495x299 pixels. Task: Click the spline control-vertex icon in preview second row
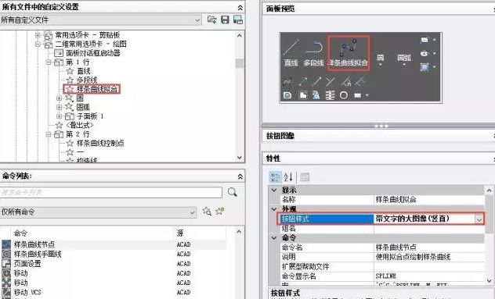pyautogui.click(x=287, y=82)
